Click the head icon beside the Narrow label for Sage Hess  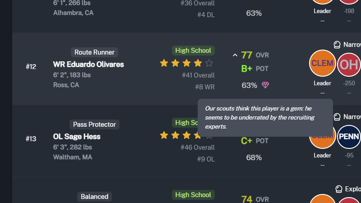tap(337, 117)
